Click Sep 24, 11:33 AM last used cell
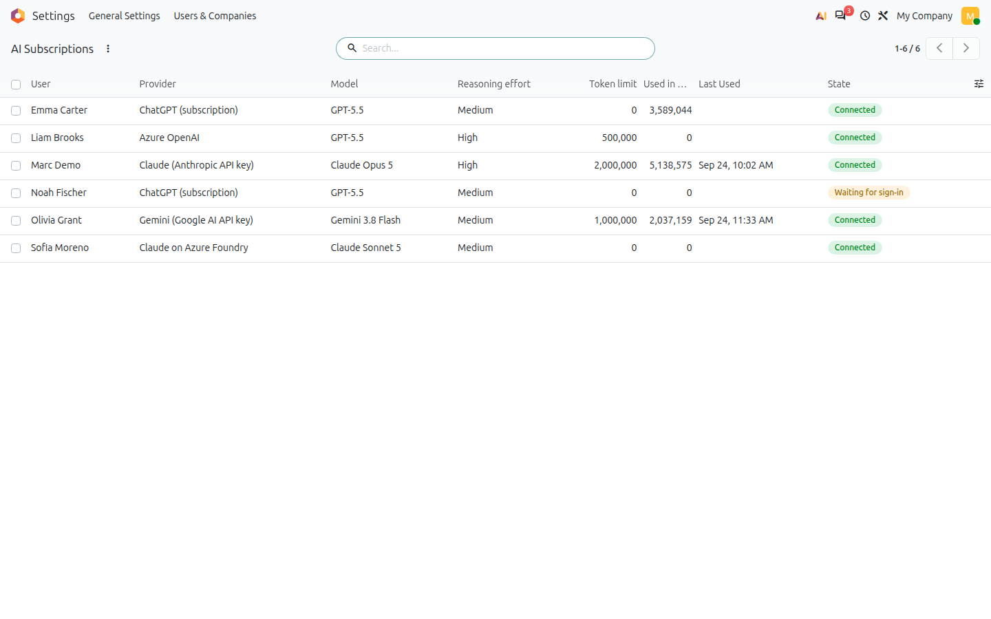Viewport: 991px width, 619px height. 736,220
